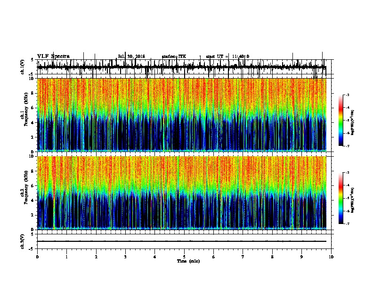Viewport: 373px width, 288px height.
Task: Click the "station=ITK" header label
Action: click(174, 56)
